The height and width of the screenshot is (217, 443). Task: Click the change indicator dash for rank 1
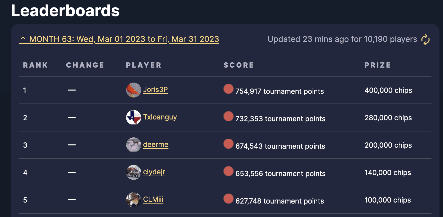[72, 90]
